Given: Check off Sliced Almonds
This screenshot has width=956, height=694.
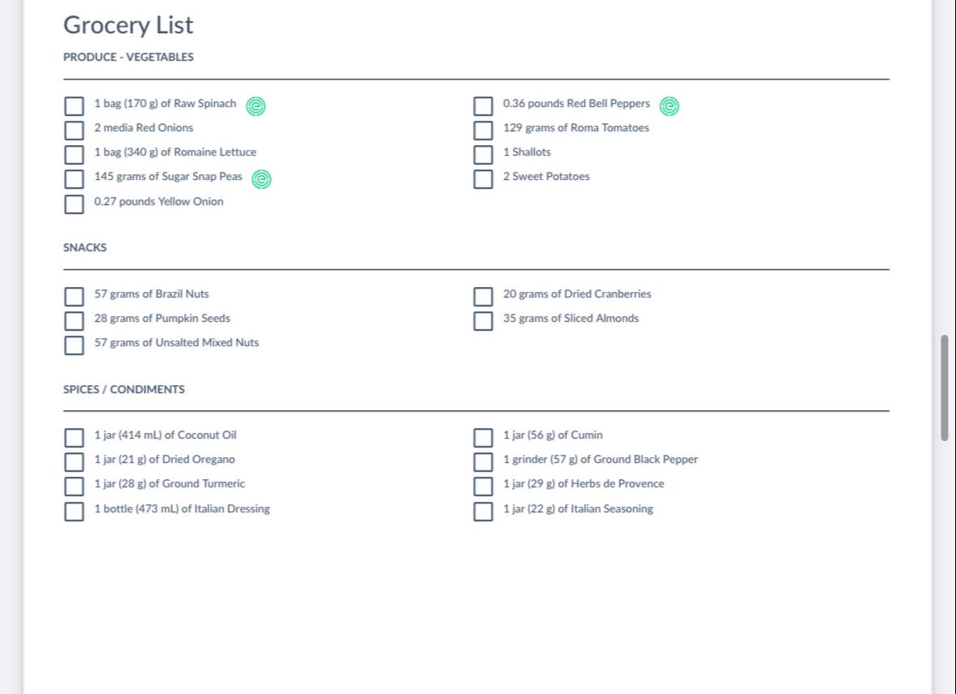Looking at the screenshot, I should point(483,321).
